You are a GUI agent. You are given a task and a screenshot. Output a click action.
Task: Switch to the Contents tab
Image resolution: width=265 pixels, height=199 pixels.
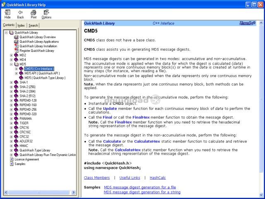pos(9,25)
